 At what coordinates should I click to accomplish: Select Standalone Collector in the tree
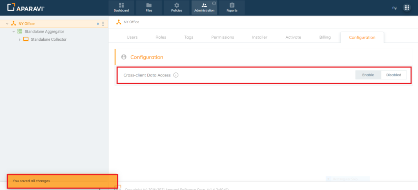point(48,39)
